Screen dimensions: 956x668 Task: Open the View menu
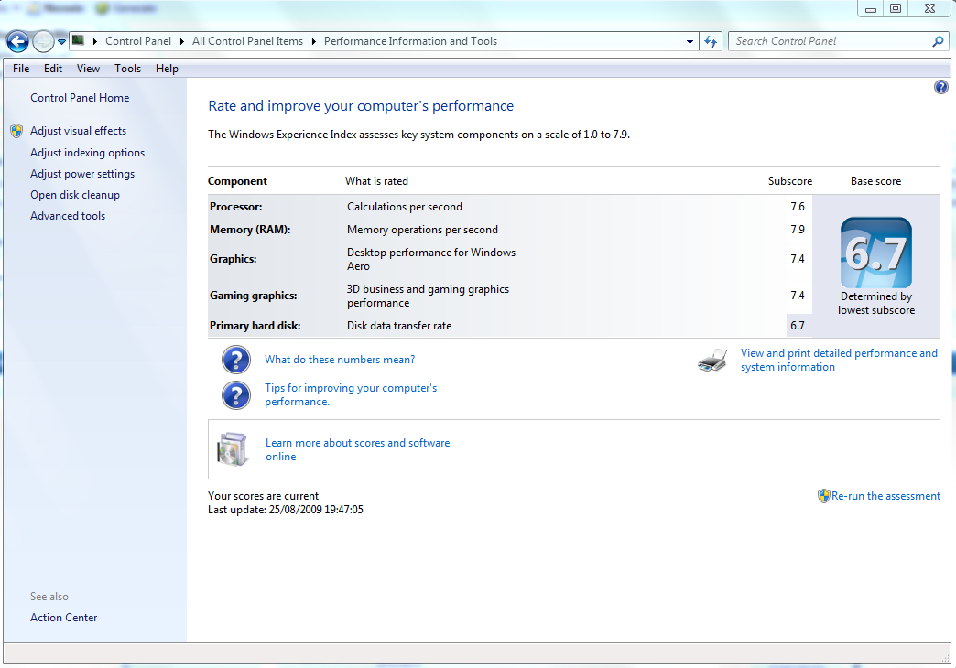(x=88, y=68)
